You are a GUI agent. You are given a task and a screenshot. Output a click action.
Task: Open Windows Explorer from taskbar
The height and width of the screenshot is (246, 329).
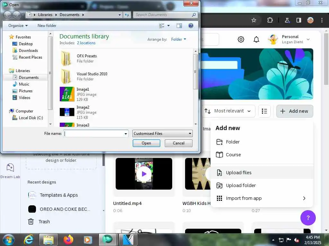(x=49, y=240)
